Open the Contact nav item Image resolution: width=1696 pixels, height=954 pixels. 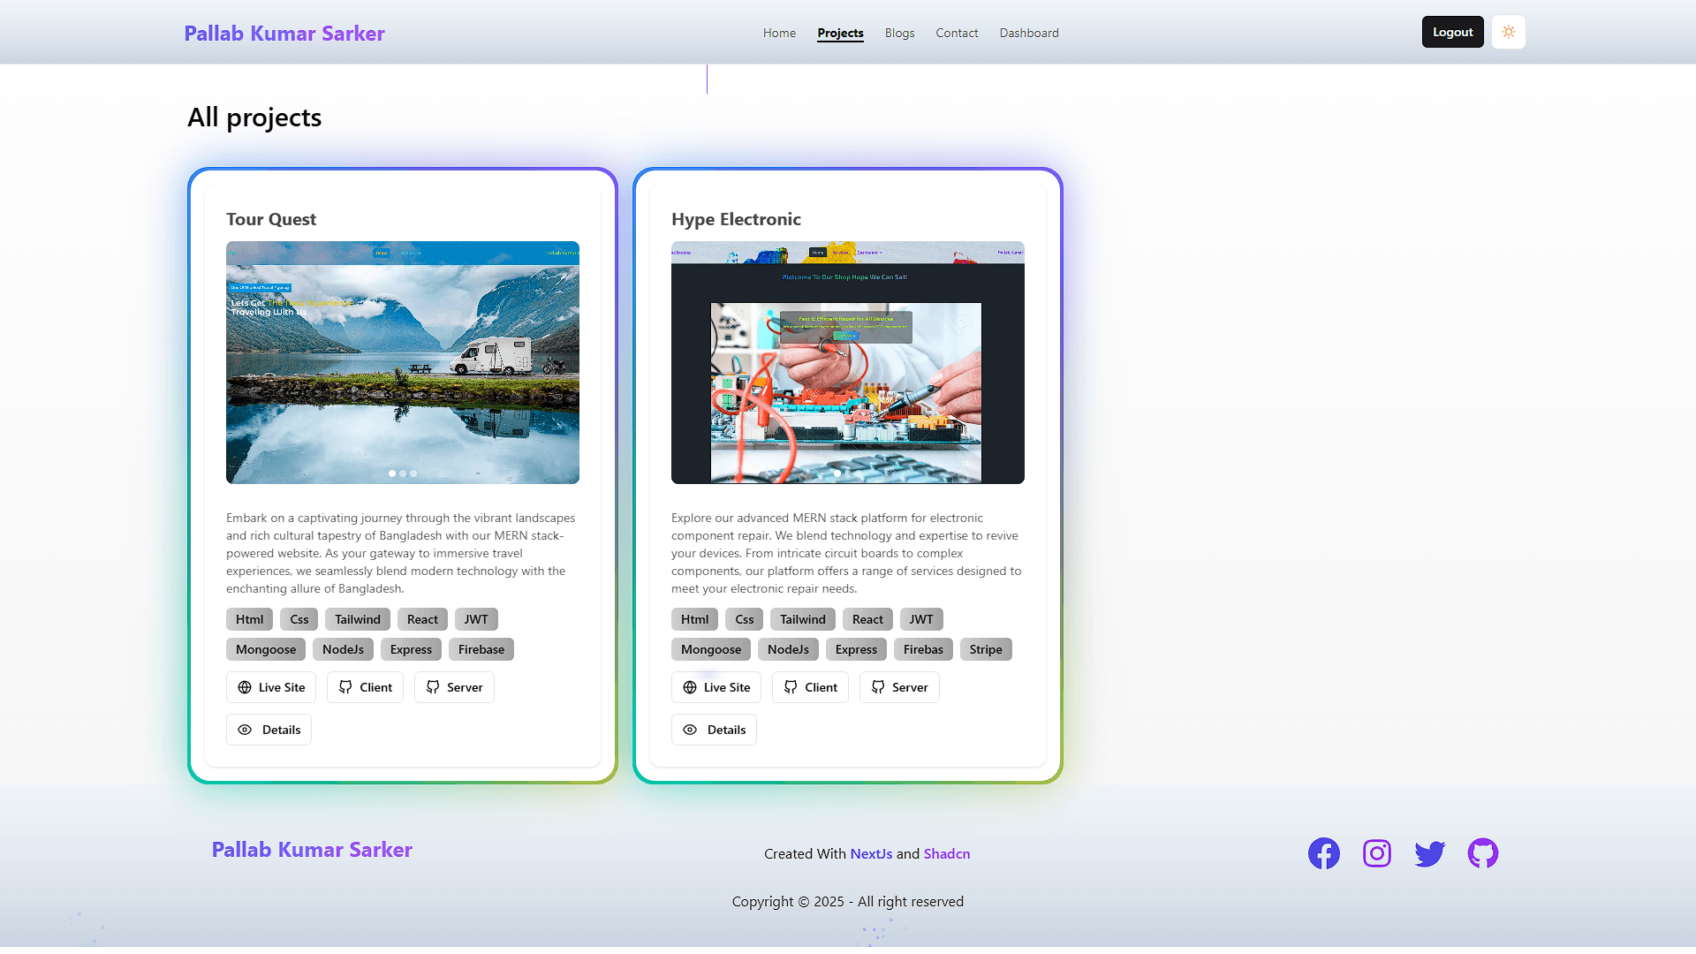(957, 33)
